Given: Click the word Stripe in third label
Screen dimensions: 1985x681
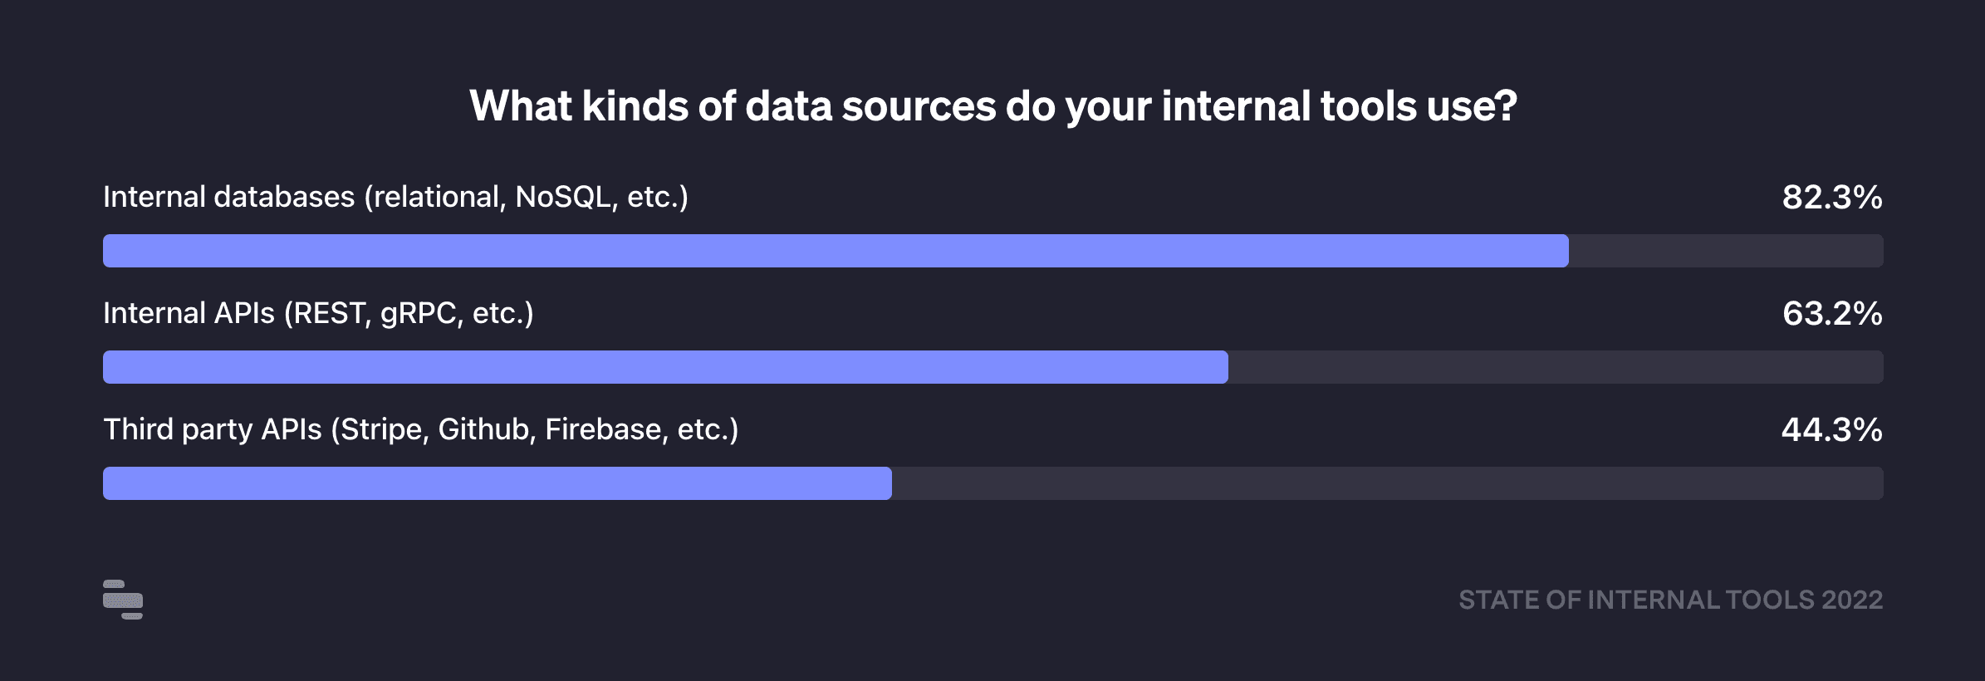Looking at the screenshot, I should pos(383,429).
